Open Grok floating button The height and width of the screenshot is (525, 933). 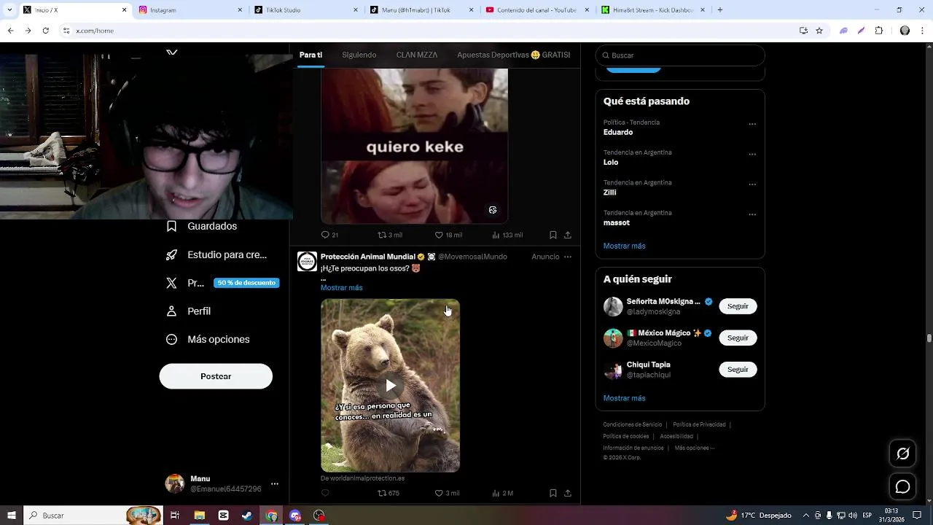coord(902,454)
